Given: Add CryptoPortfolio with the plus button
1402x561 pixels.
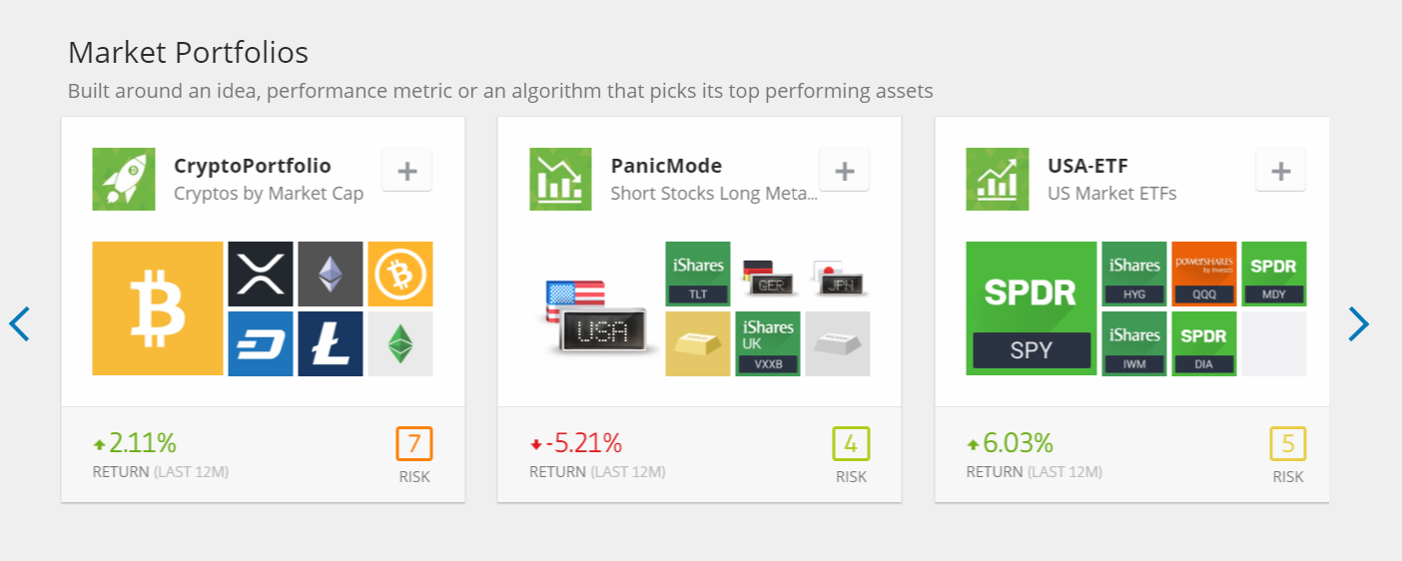Looking at the screenshot, I should click(x=407, y=171).
